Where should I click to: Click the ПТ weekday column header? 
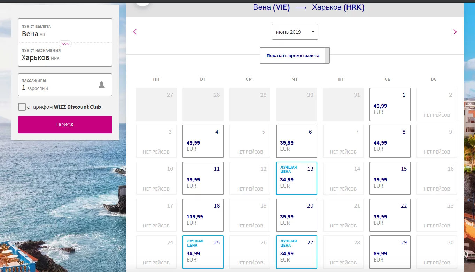tap(341, 79)
